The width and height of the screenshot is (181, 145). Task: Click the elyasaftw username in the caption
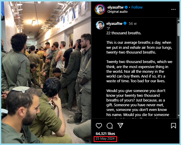[114, 24]
